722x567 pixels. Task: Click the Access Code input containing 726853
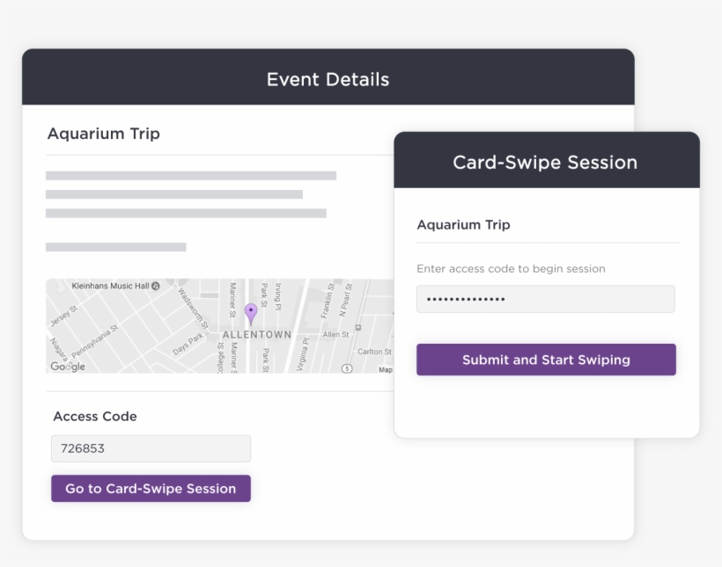pos(151,448)
